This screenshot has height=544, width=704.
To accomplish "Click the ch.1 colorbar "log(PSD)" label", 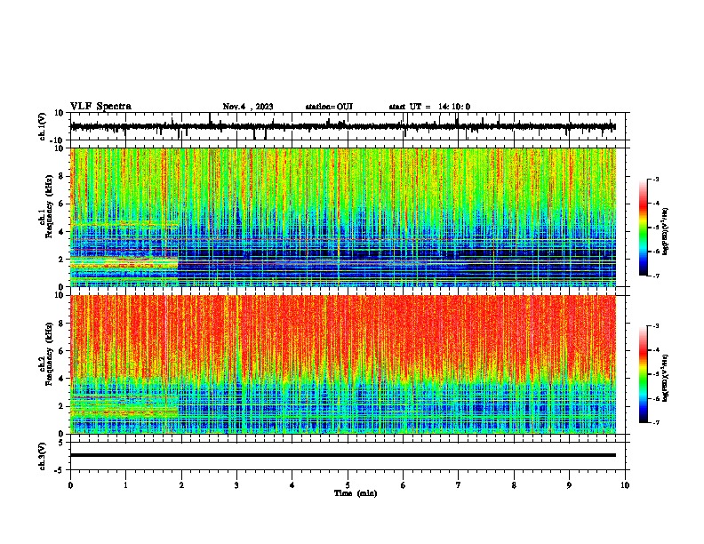I will coord(666,232).
